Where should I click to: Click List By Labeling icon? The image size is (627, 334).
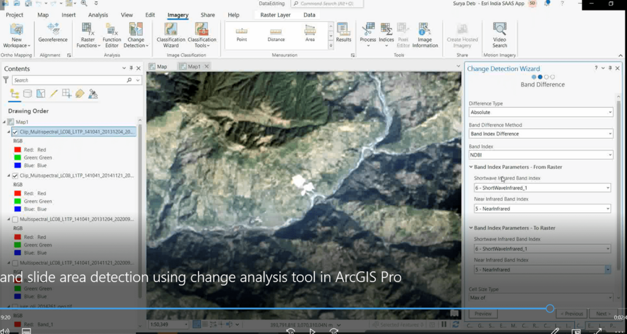80,94
